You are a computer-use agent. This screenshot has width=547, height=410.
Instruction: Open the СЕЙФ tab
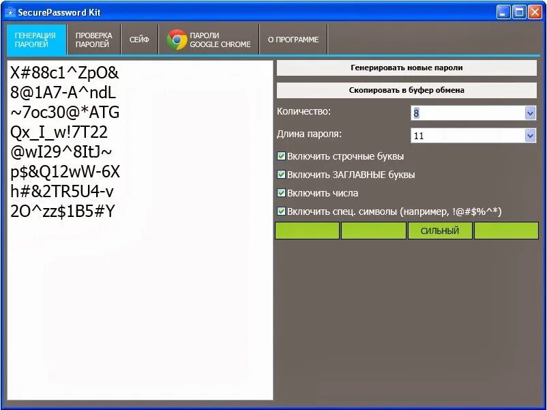(139, 40)
